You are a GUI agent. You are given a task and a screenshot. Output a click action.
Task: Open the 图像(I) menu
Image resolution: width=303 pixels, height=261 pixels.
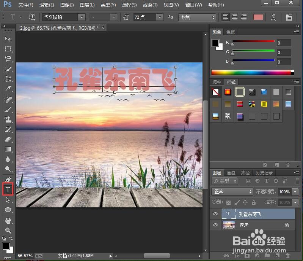[67, 5]
